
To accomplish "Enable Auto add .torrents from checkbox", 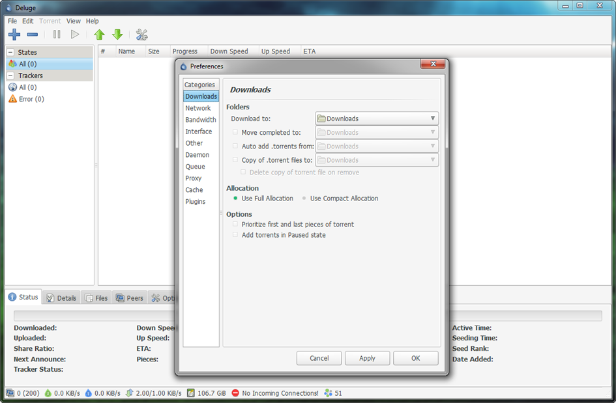I will [x=235, y=146].
